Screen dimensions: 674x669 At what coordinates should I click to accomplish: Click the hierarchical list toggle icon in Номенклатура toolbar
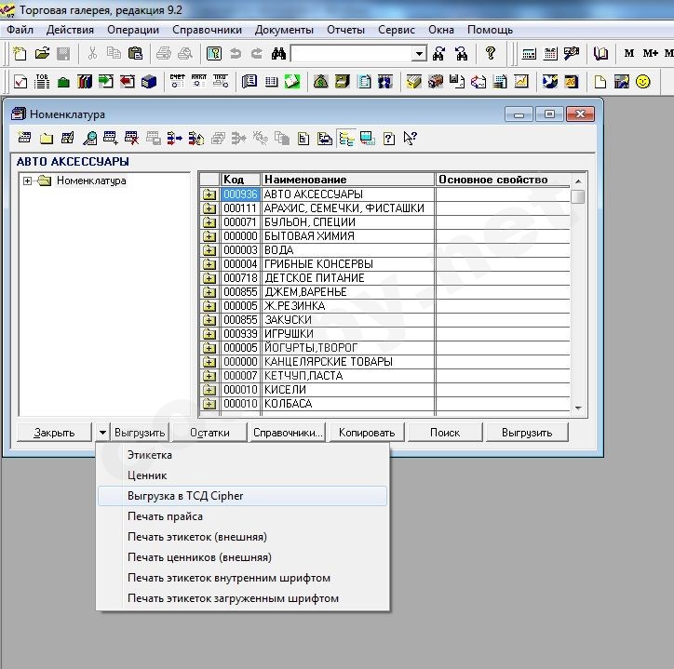(x=346, y=140)
